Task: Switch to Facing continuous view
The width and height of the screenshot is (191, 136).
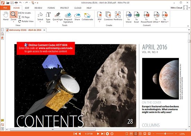Action: pos(140,134)
